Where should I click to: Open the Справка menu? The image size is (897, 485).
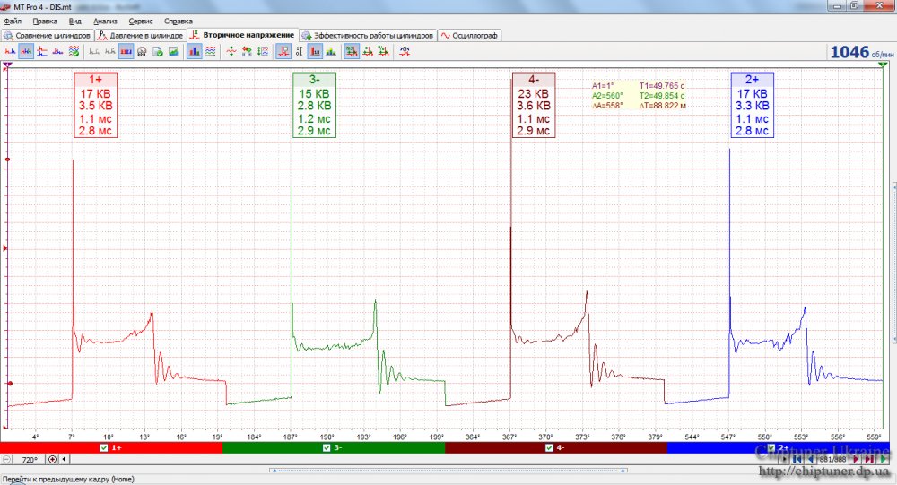(x=178, y=21)
